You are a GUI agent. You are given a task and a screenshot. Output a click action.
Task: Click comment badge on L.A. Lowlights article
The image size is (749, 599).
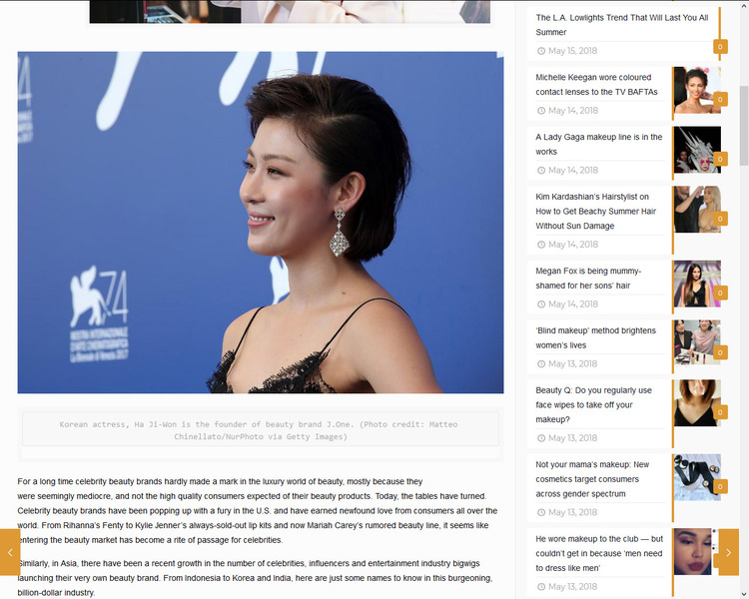719,47
